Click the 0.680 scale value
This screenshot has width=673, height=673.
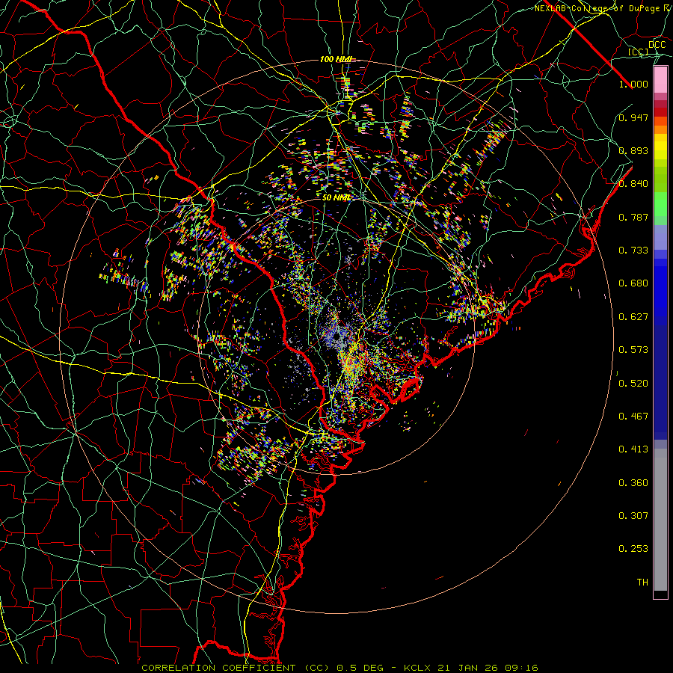click(x=633, y=283)
